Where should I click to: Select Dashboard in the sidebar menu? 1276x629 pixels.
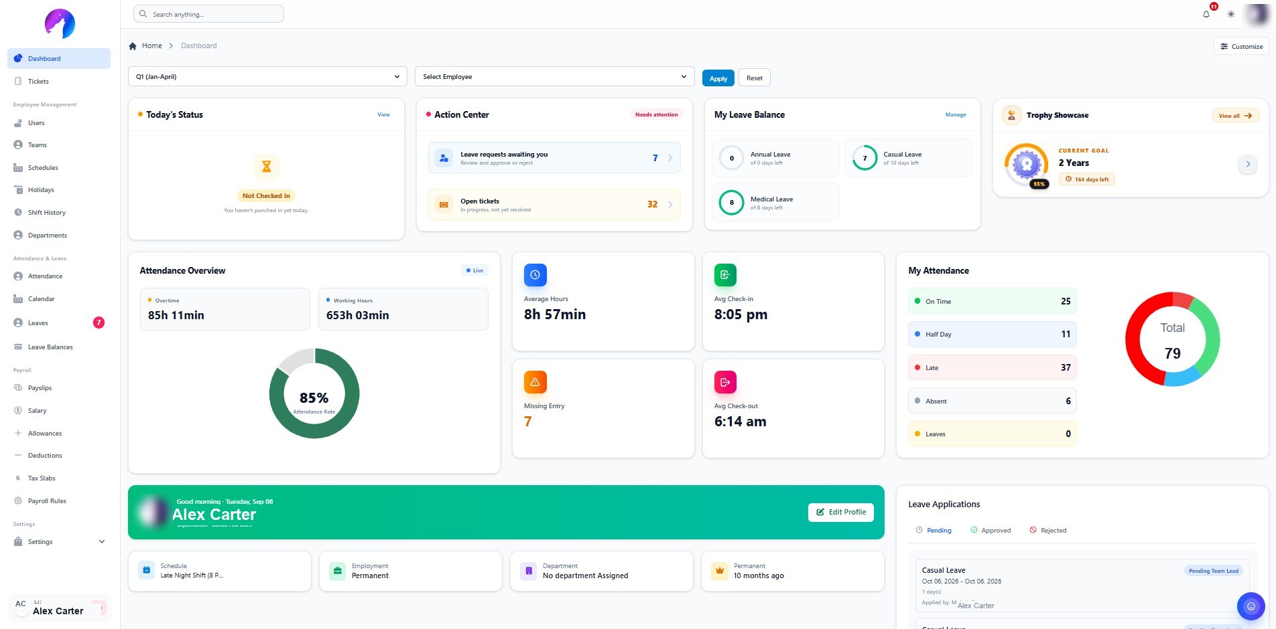click(x=59, y=58)
